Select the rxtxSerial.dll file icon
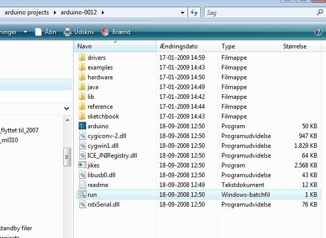Viewport: 326px width, 238px height. tap(82, 204)
